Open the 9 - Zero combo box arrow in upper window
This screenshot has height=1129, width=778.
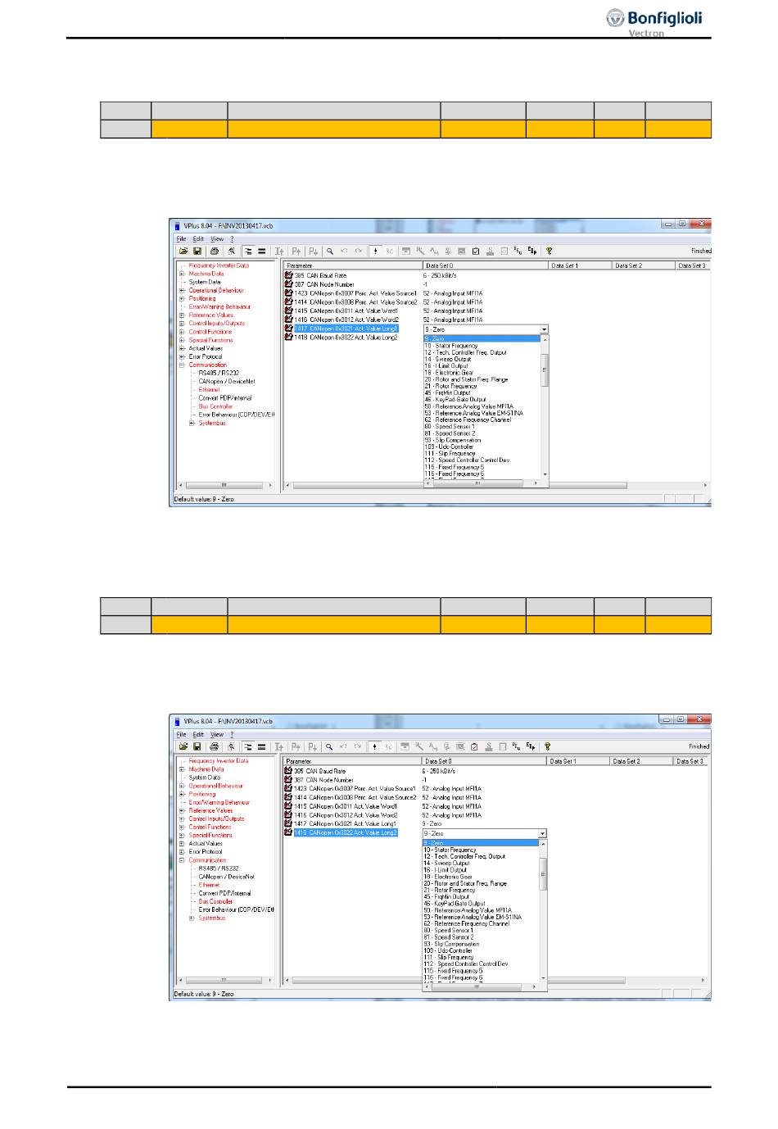pos(544,329)
